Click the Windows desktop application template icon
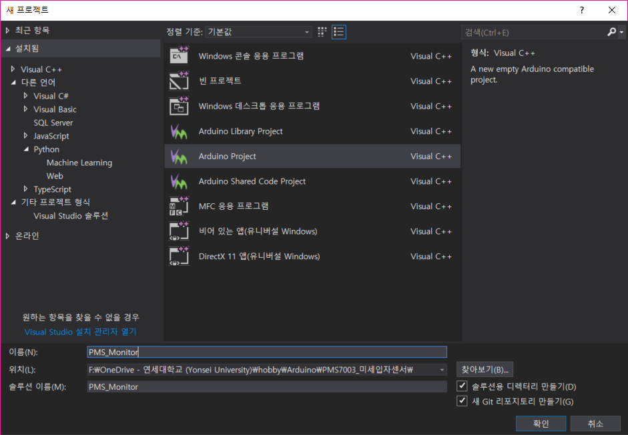Image resolution: width=628 pixels, height=435 pixels. (x=179, y=106)
